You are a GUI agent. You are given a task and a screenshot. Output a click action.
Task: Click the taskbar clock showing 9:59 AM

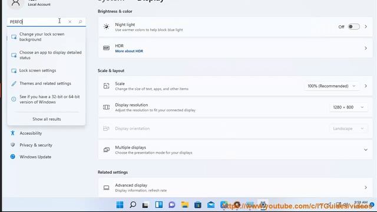pyautogui.click(x=361, y=203)
